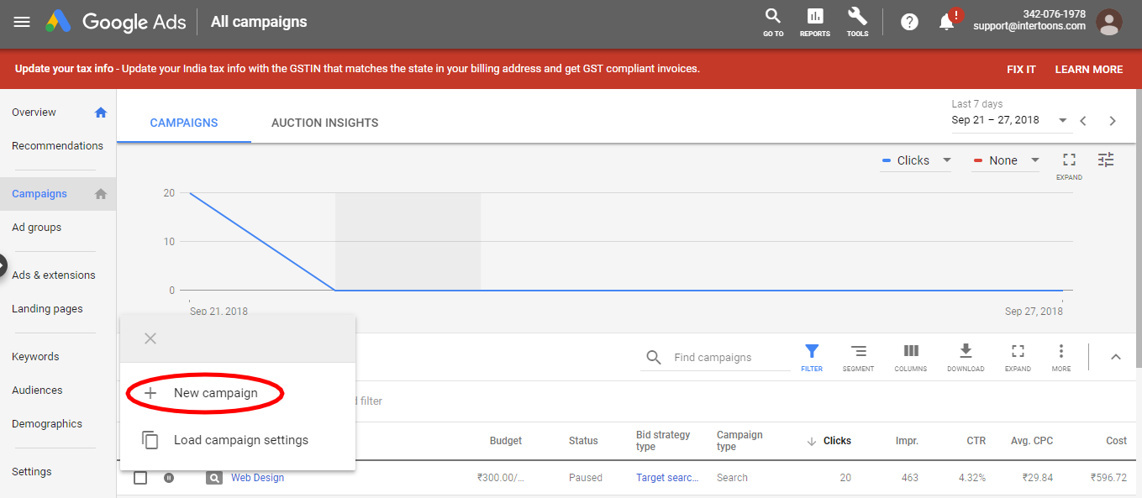The width and height of the screenshot is (1142, 498).
Task: Open Demographics in the sidebar
Action: tap(47, 424)
